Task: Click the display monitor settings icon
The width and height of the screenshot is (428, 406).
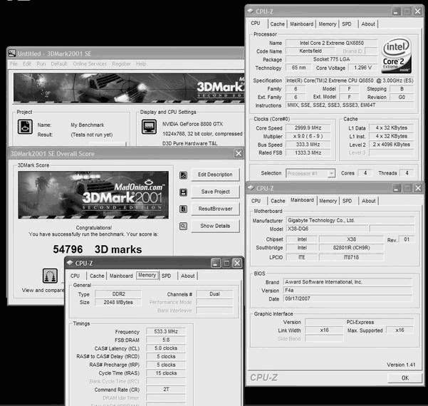Action: 149,127
